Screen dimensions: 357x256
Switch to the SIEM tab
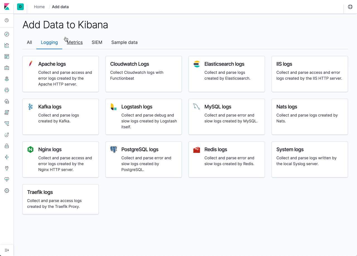97,42
